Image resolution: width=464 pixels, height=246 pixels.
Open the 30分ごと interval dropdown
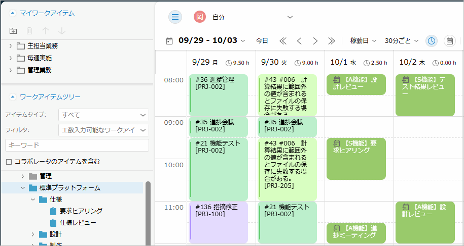pyautogui.click(x=402, y=41)
